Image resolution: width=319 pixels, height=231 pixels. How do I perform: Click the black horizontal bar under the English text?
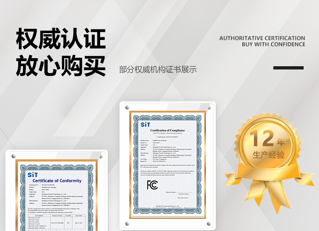point(288,68)
